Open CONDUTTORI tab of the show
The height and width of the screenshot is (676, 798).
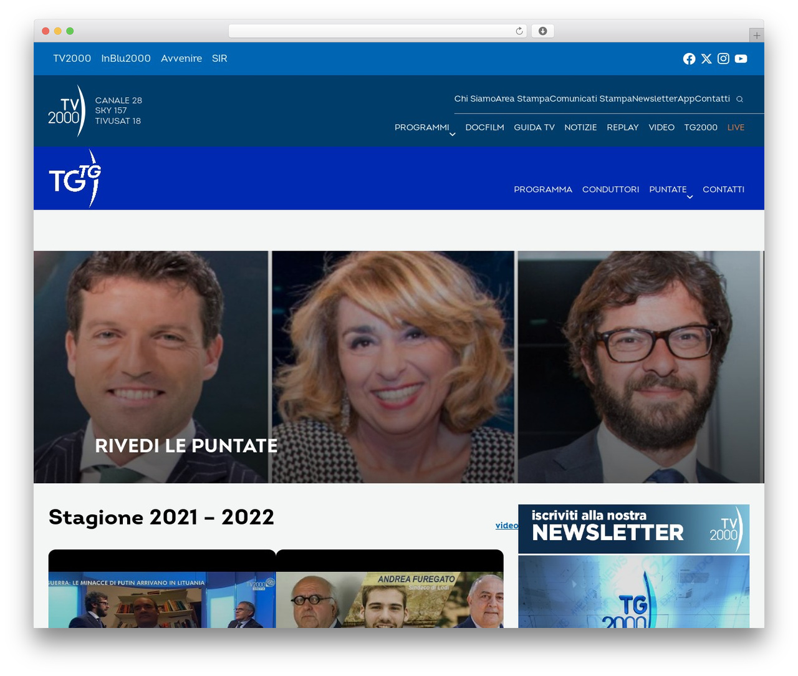[611, 190]
